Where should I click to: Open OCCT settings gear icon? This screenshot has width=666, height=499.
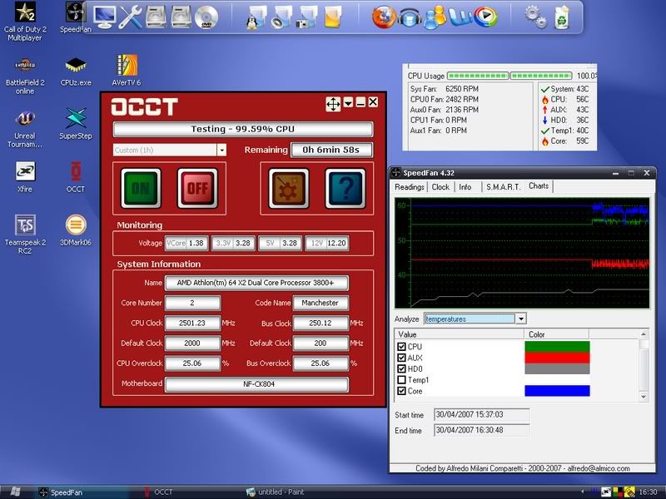pos(288,188)
